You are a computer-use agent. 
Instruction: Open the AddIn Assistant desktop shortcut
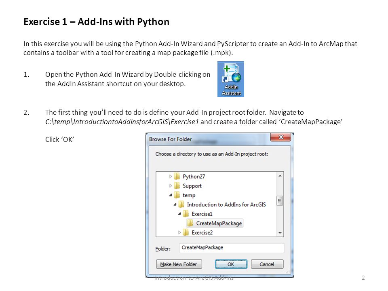(x=231, y=79)
